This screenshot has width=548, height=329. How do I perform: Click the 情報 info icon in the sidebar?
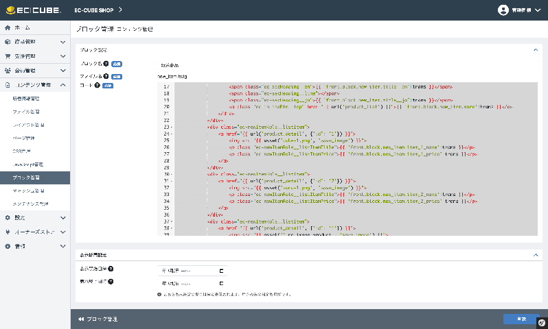pos(8,246)
